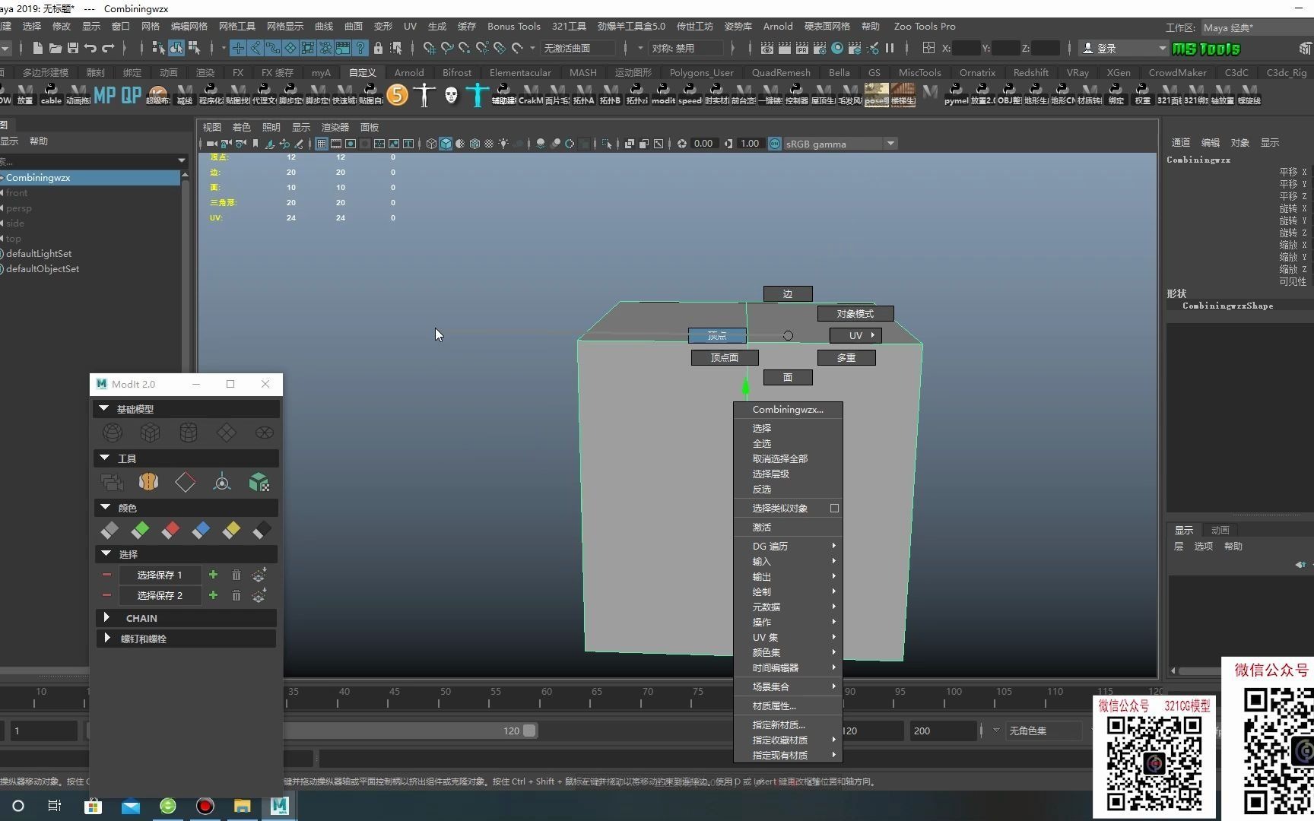This screenshot has height=821, width=1314.
Task: Open the sRGB gamma dropdown in viewport
Action: coord(890,143)
